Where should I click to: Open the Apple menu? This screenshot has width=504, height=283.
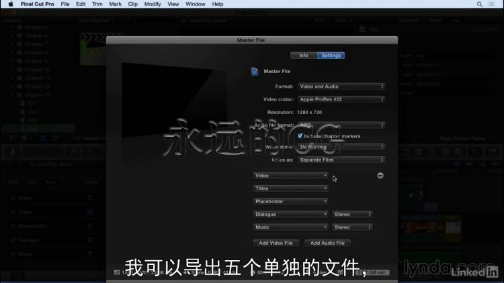(11, 4)
